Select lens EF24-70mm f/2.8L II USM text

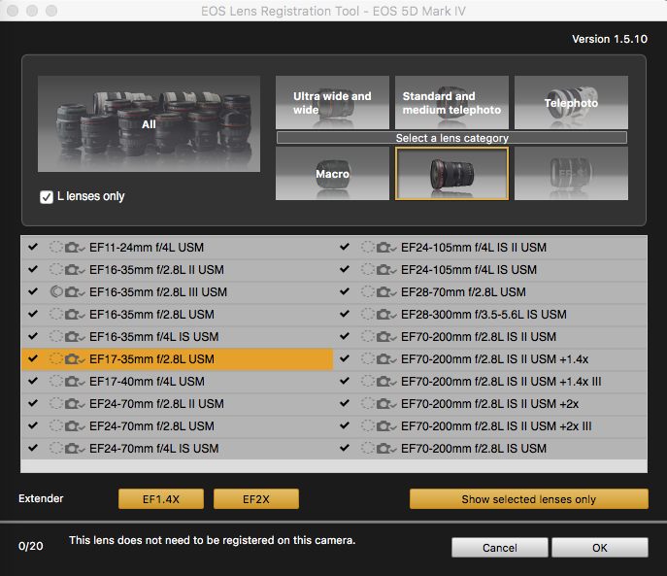coord(156,404)
